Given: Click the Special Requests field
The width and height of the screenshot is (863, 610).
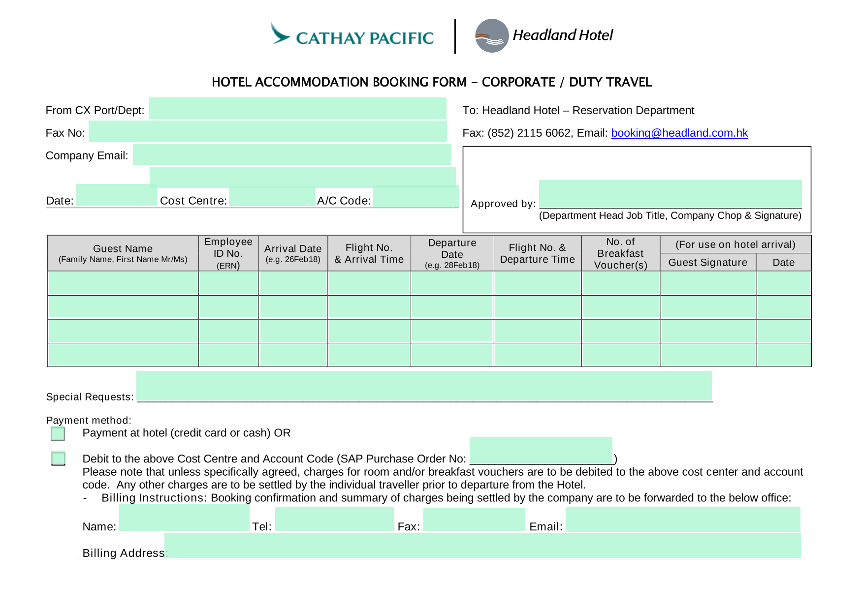Looking at the screenshot, I should pos(424,386).
